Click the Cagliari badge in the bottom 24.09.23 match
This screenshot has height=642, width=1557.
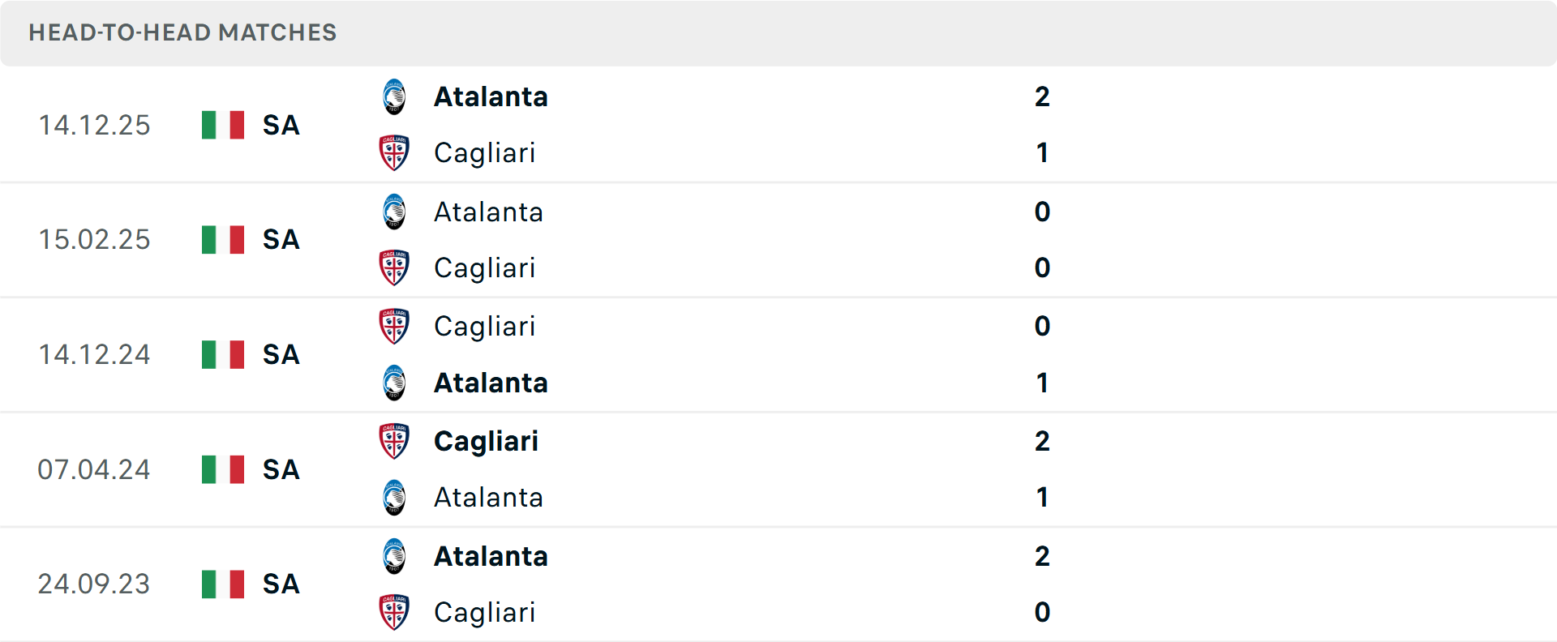[395, 613]
